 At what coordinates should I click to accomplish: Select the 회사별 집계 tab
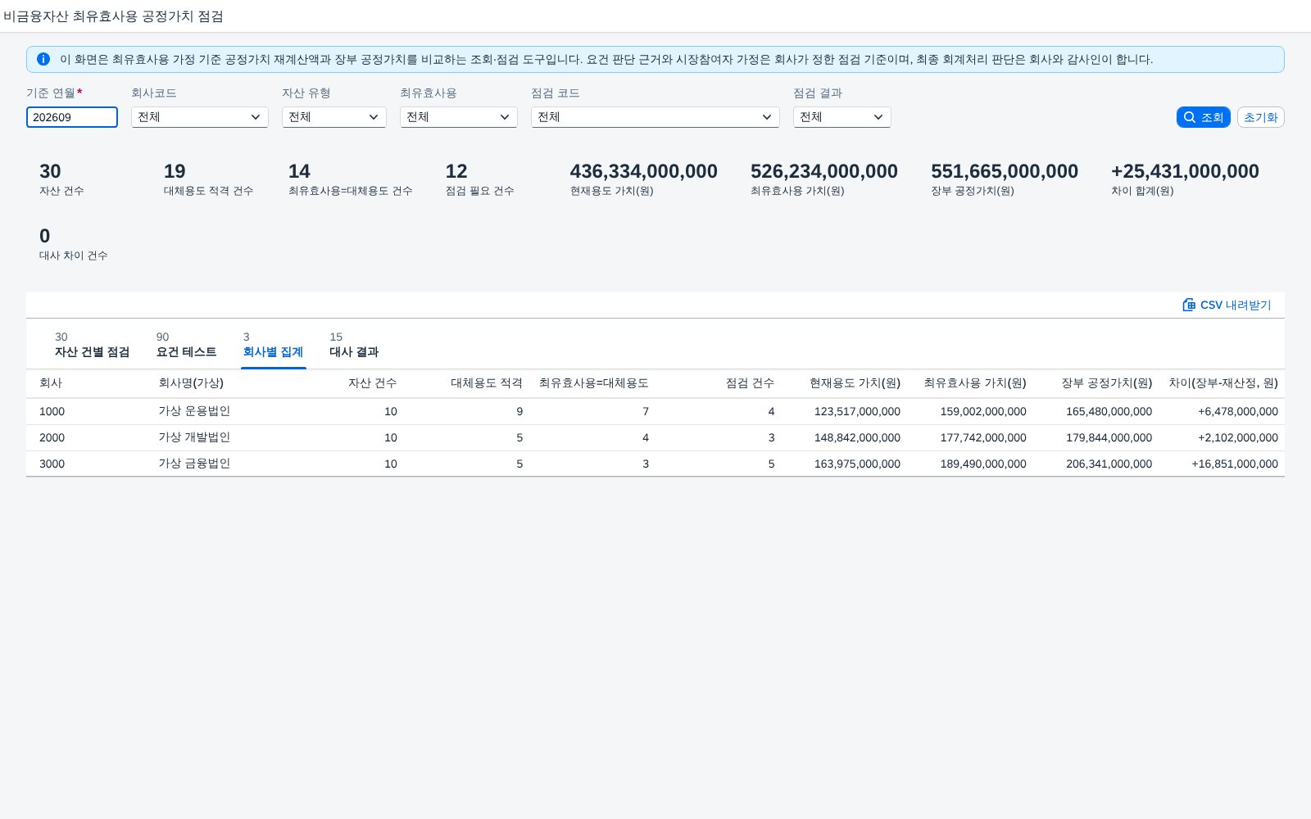[273, 345]
